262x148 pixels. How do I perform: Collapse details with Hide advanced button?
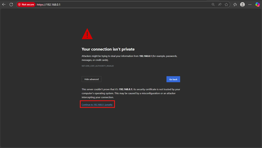coord(92,79)
